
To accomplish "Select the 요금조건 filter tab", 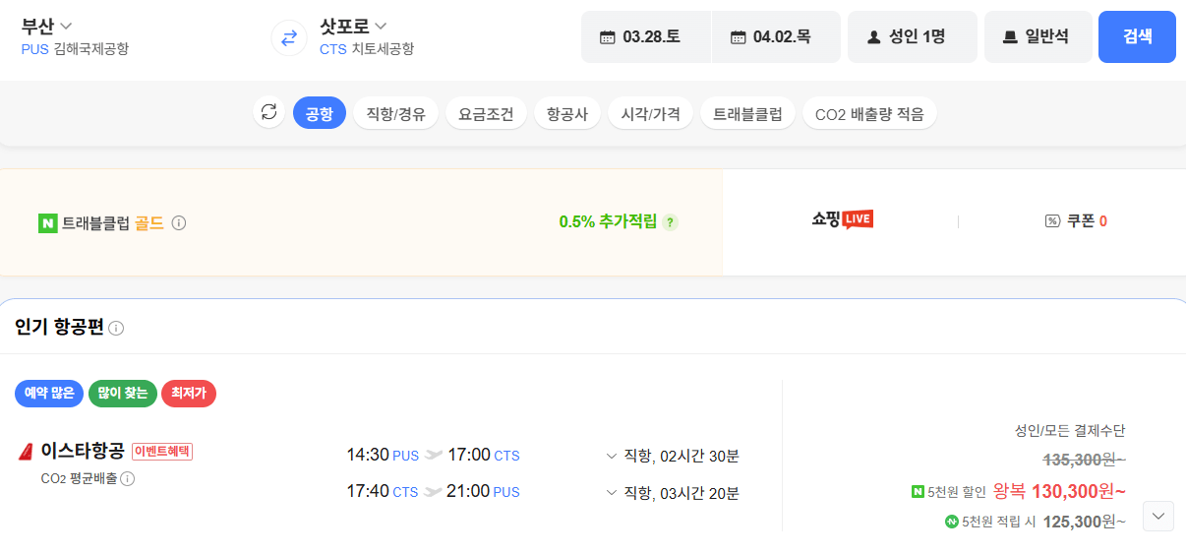I will pos(487,114).
